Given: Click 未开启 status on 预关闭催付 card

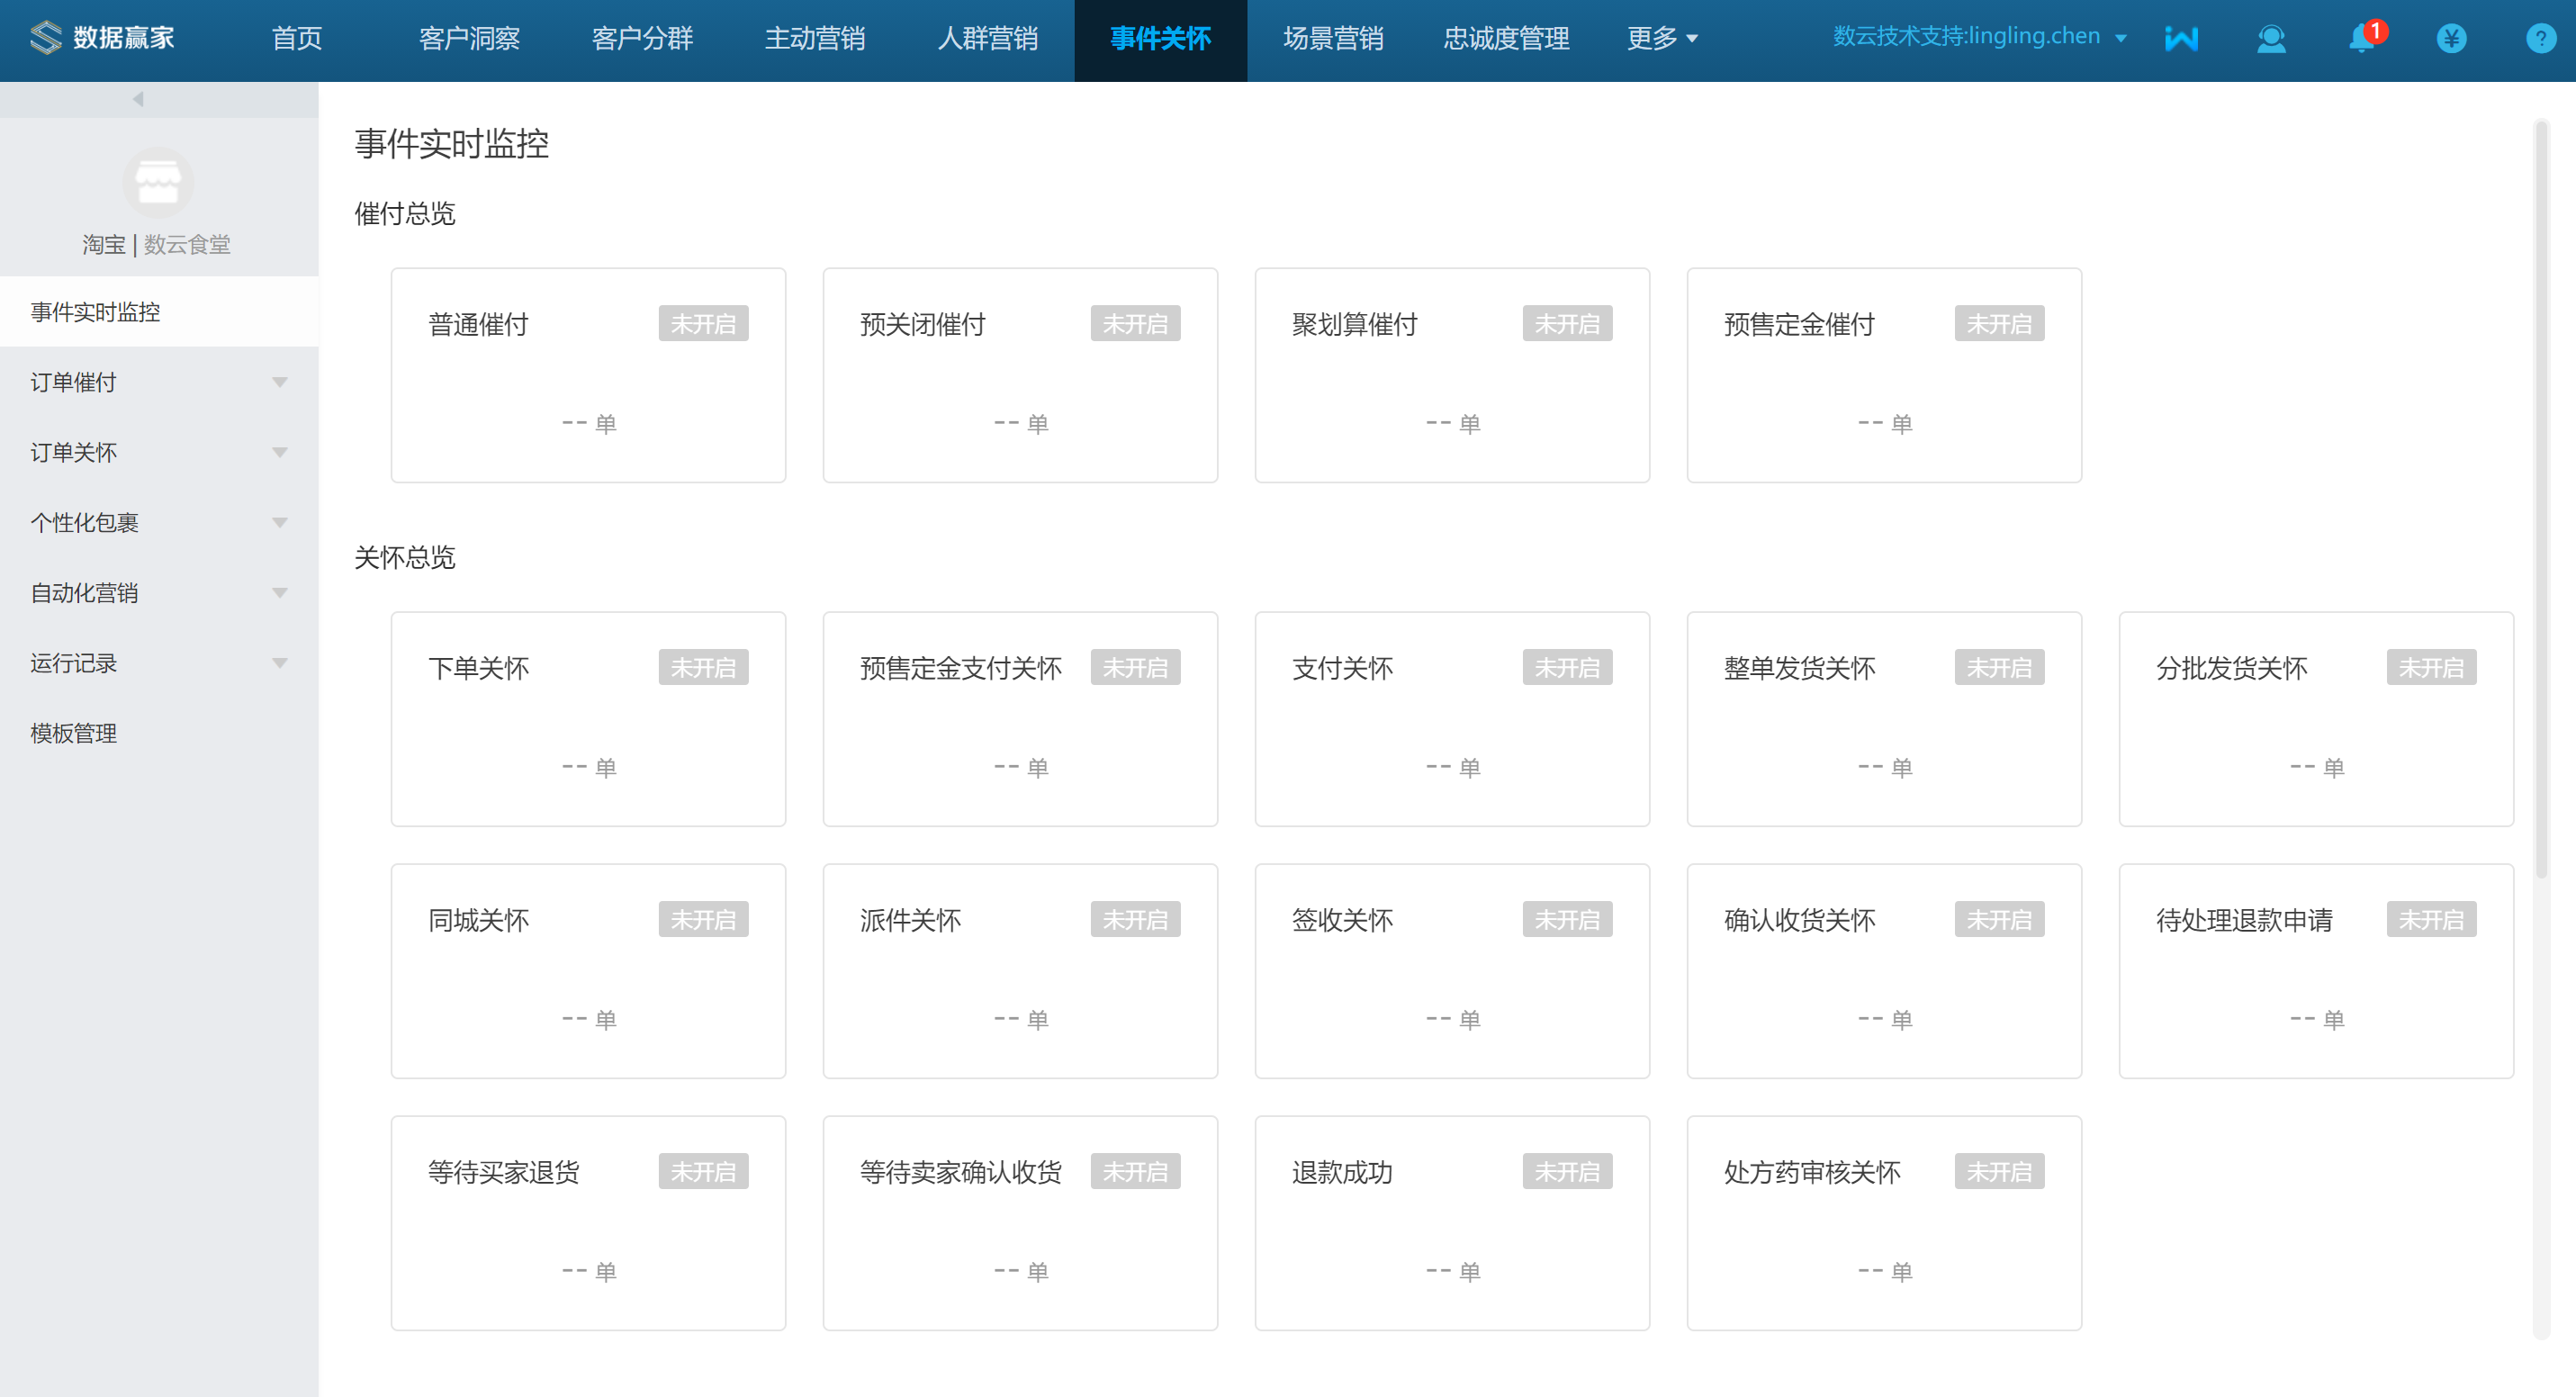Looking at the screenshot, I should [1135, 324].
